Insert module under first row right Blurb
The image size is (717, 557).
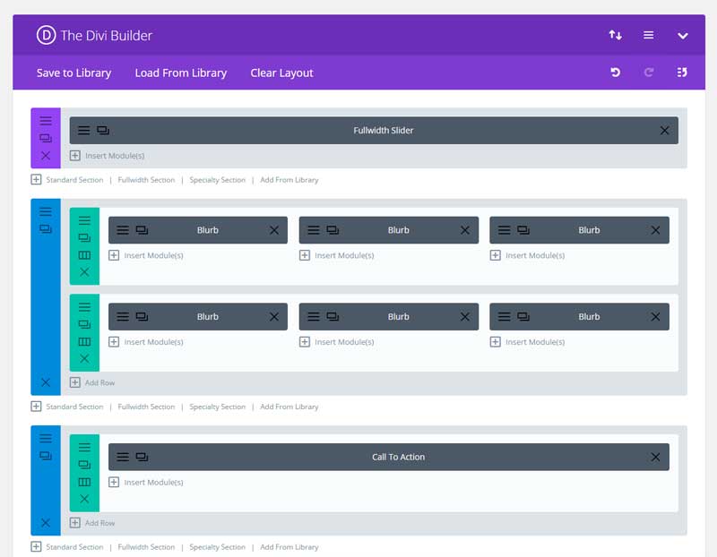(x=527, y=255)
